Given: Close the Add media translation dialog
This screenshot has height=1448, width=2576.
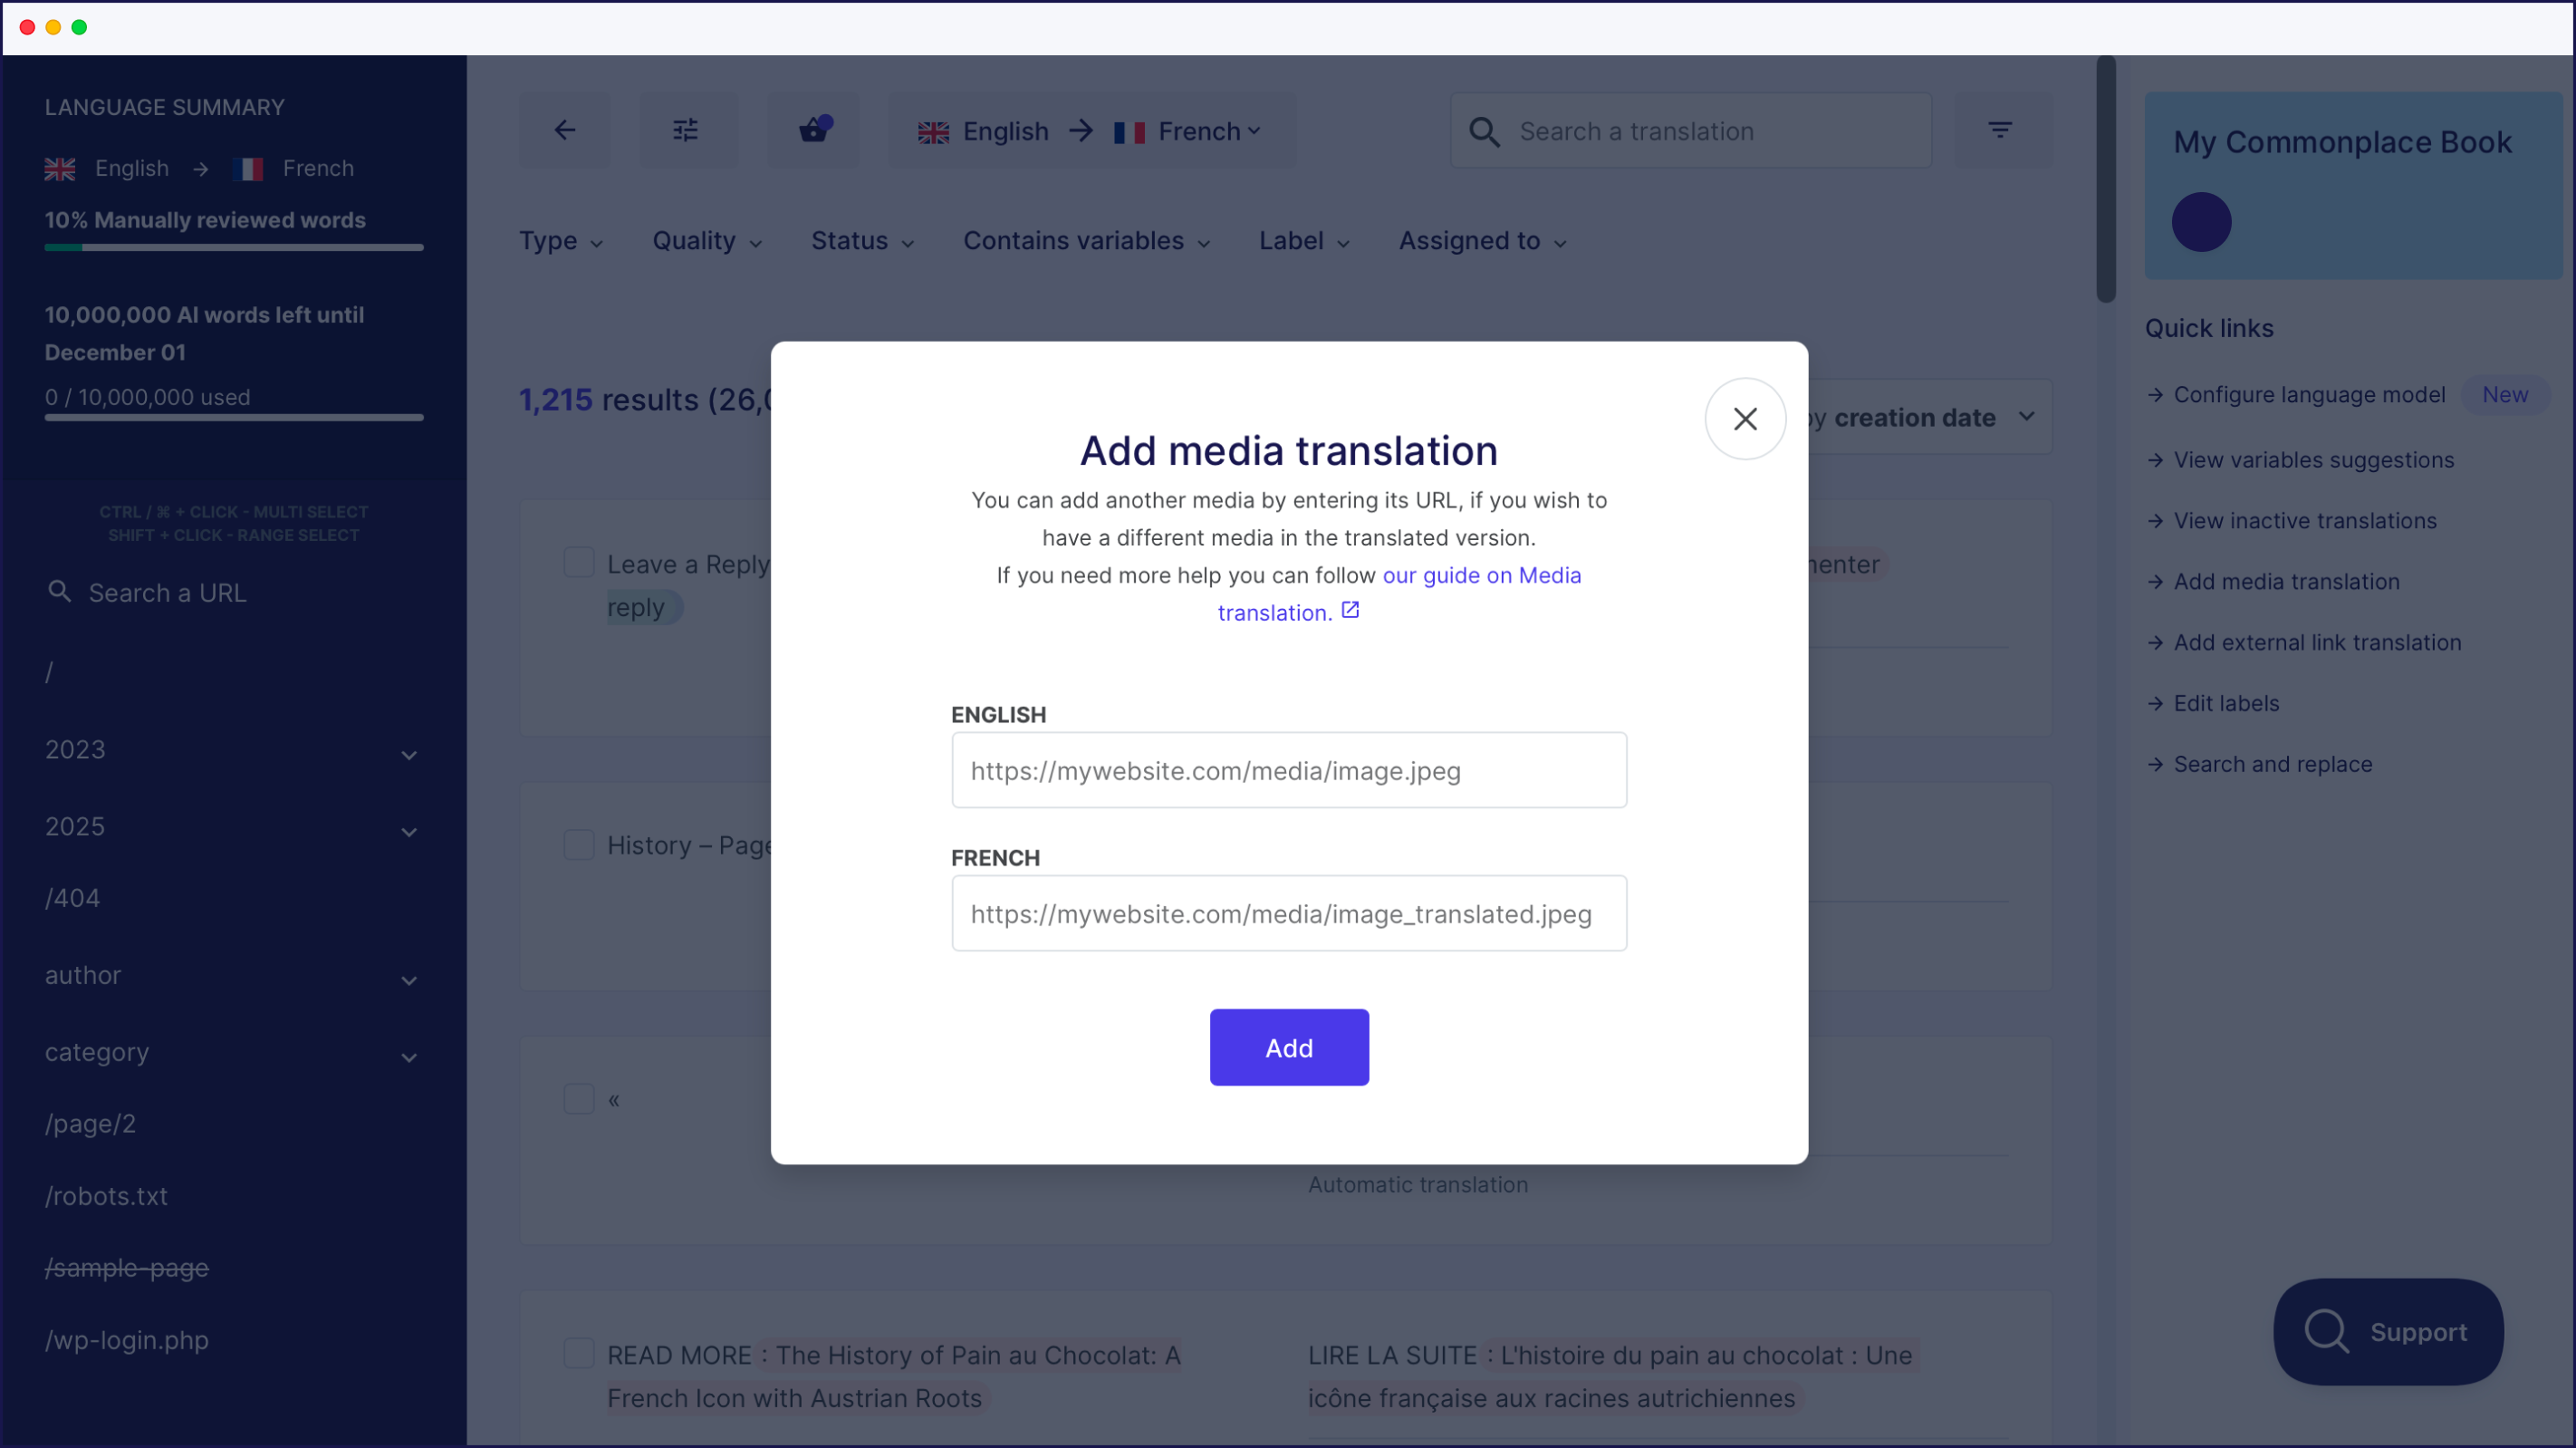Looking at the screenshot, I should click(x=1745, y=419).
